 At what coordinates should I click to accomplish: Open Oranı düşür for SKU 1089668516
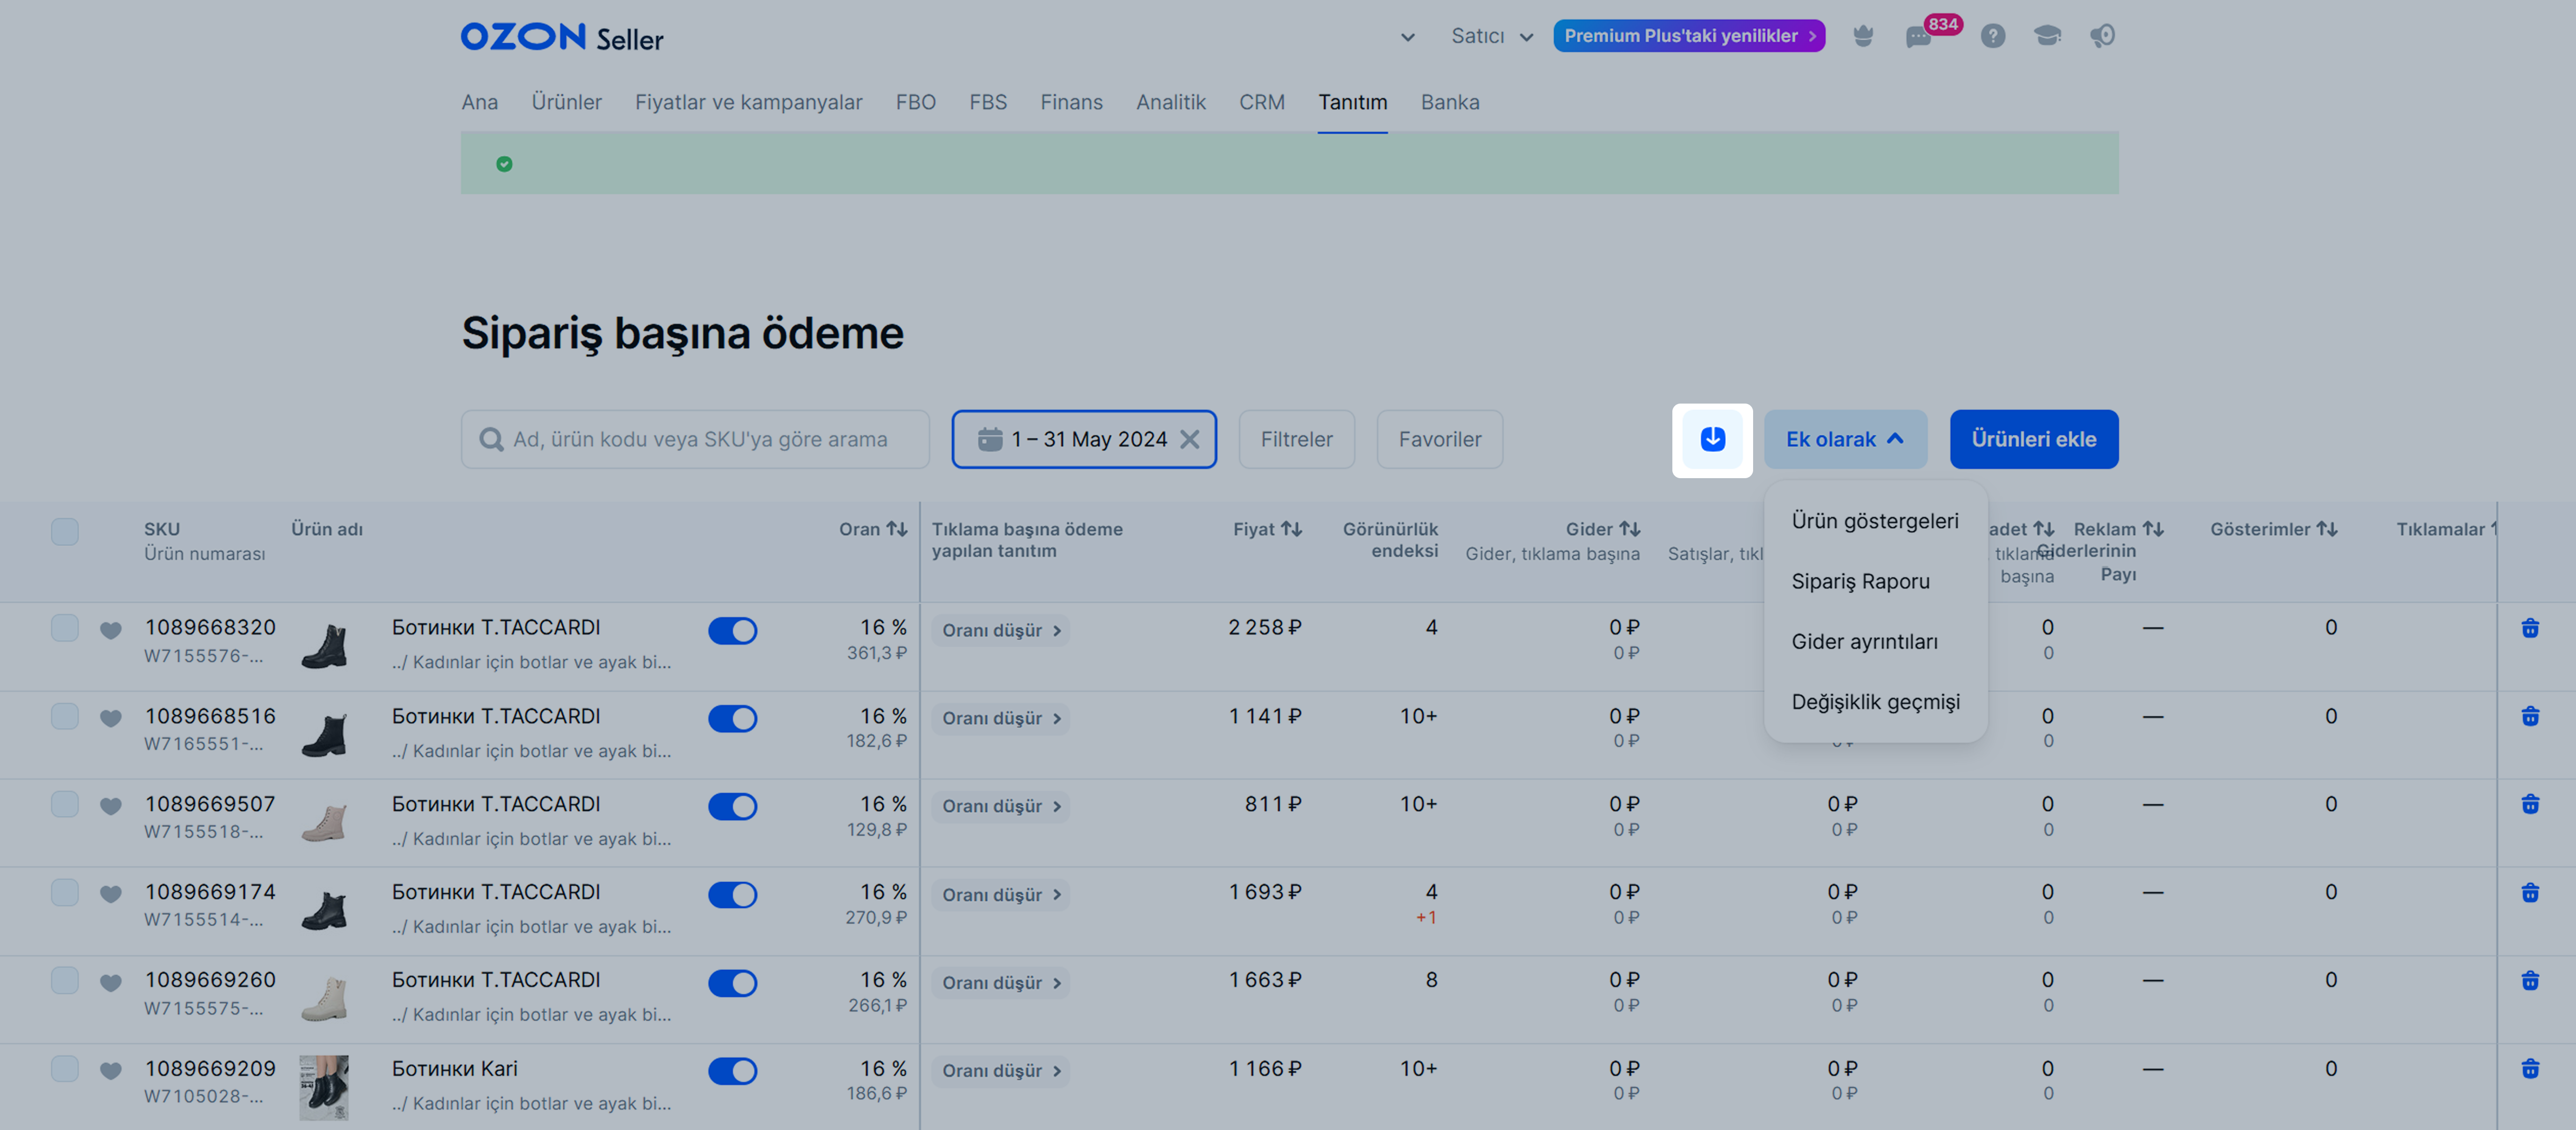(1001, 718)
